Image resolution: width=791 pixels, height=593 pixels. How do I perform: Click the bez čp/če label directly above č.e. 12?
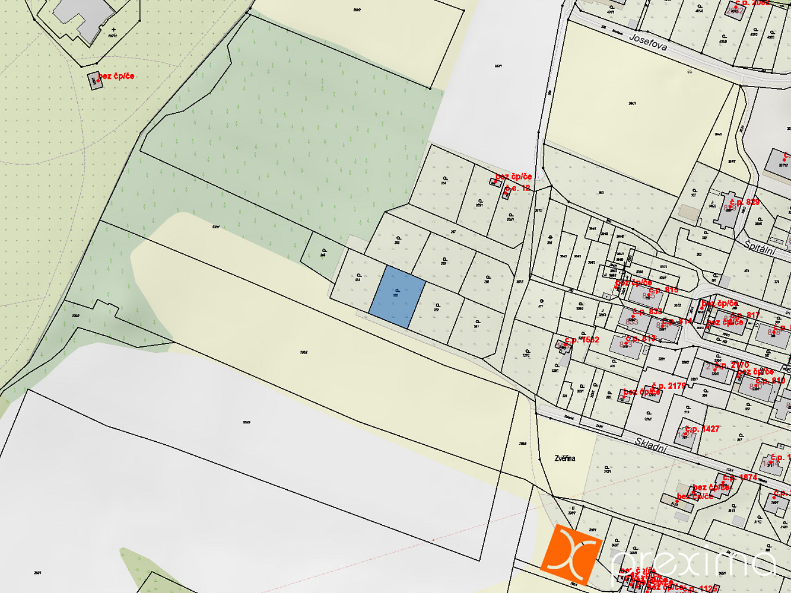tap(514, 177)
